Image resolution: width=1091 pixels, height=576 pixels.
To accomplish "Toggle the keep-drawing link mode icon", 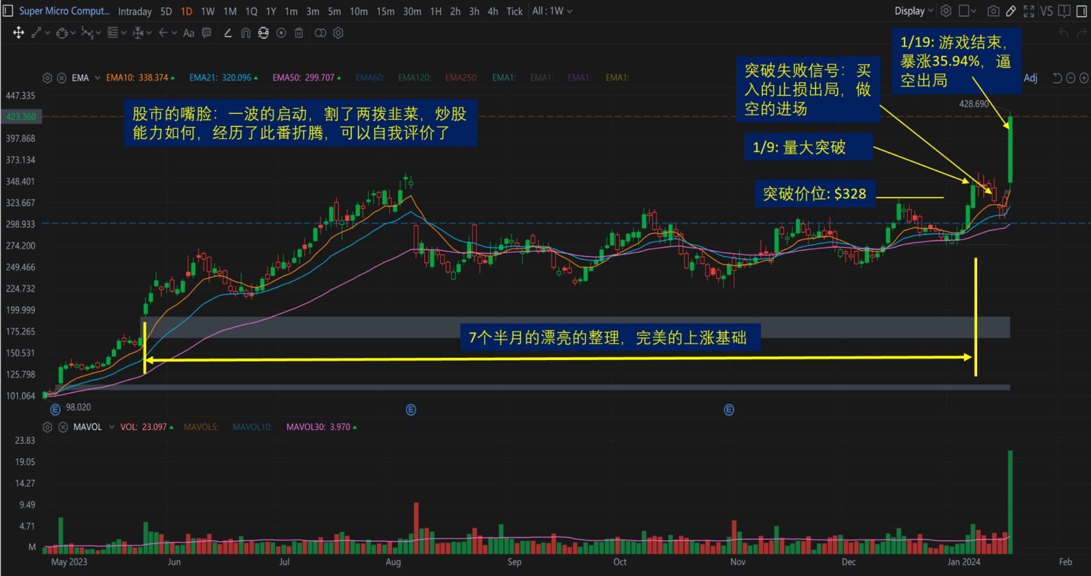I will [x=263, y=33].
